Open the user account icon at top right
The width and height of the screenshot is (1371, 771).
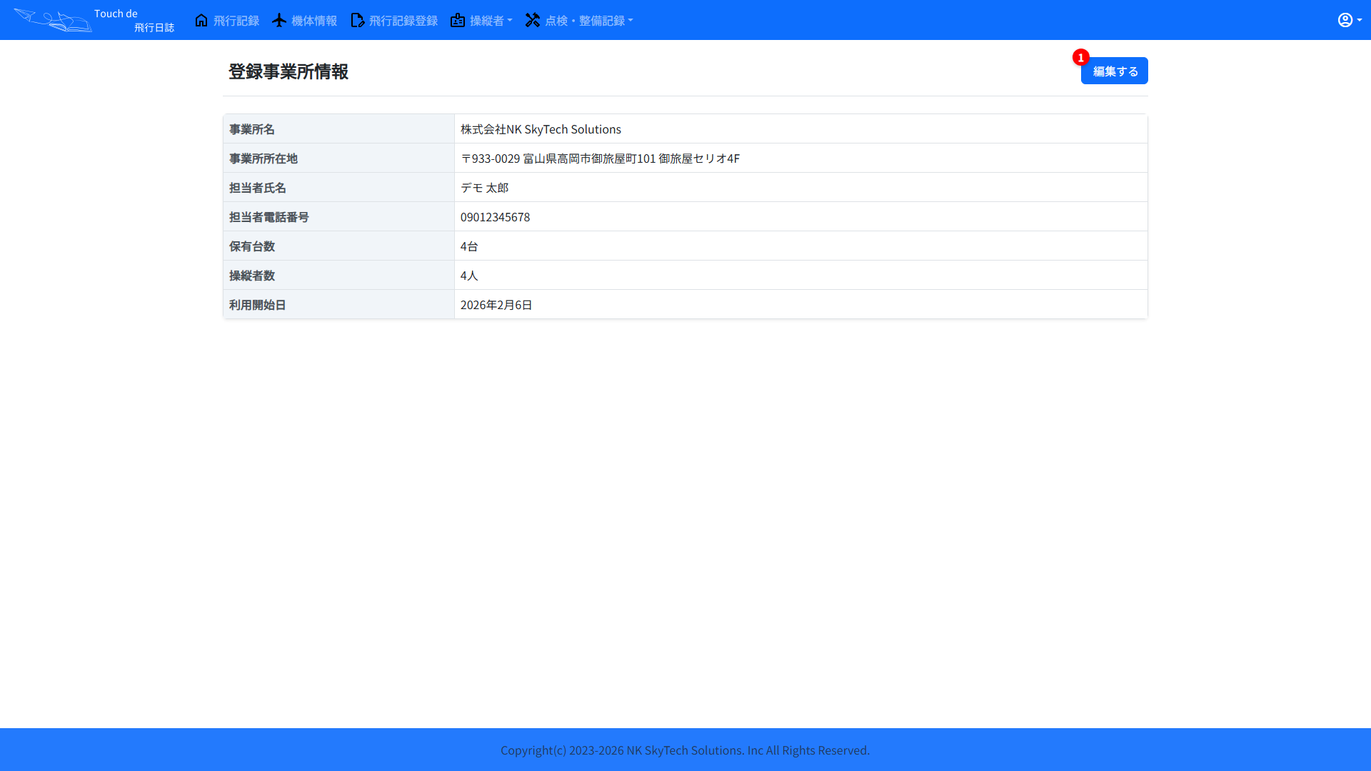[1345, 19]
